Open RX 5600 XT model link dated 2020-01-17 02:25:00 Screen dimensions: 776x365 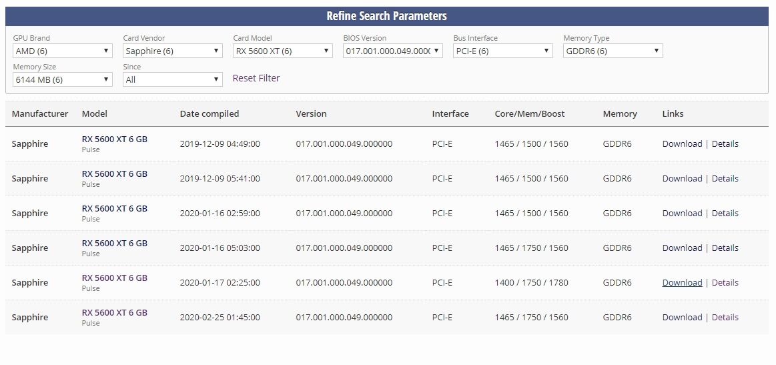114,278
